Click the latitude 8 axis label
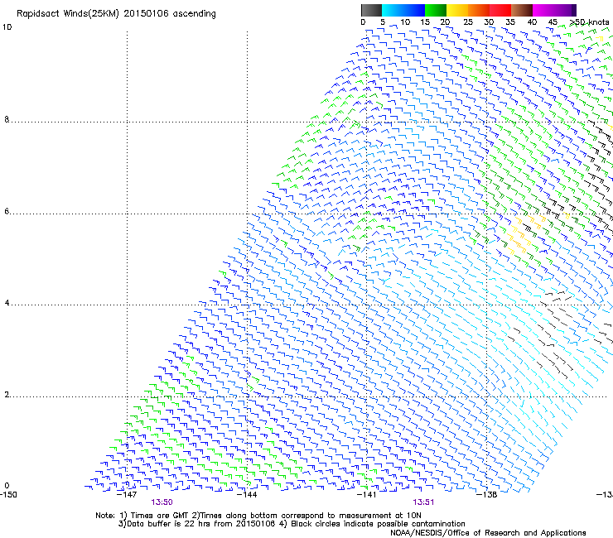613x538 pixels. tap(7, 119)
